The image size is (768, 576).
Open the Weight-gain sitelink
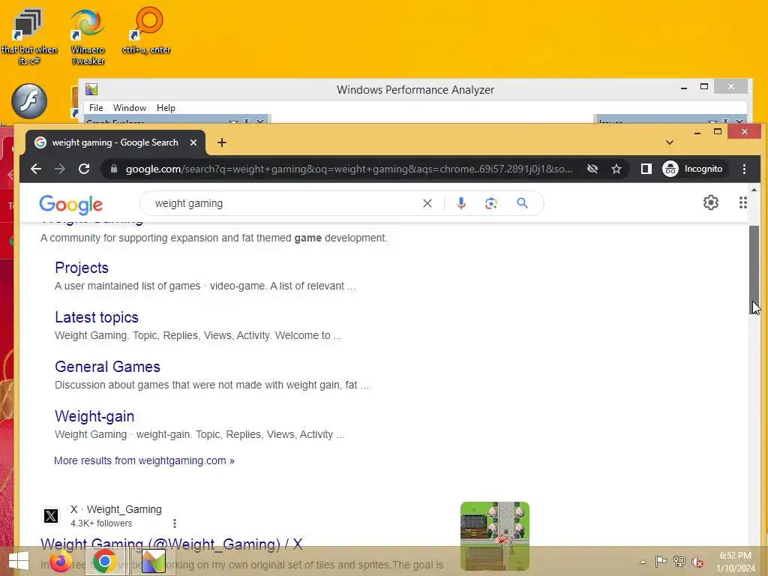tap(94, 416)
